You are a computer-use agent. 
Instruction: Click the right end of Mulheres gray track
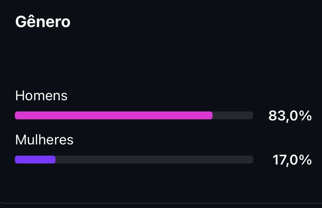251,160
